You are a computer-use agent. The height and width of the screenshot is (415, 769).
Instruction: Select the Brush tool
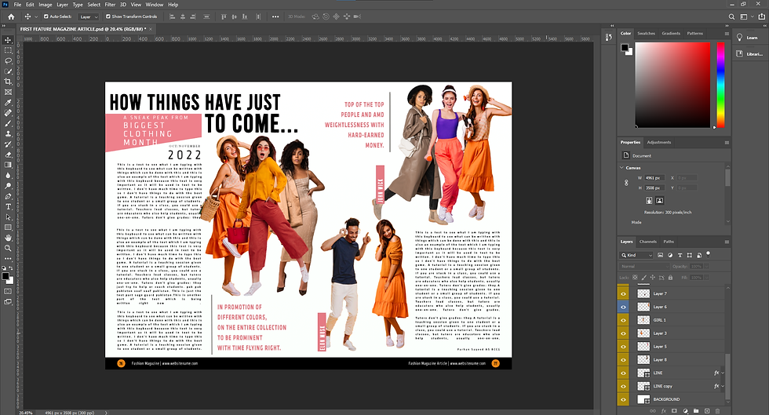(x=8, y=123)
